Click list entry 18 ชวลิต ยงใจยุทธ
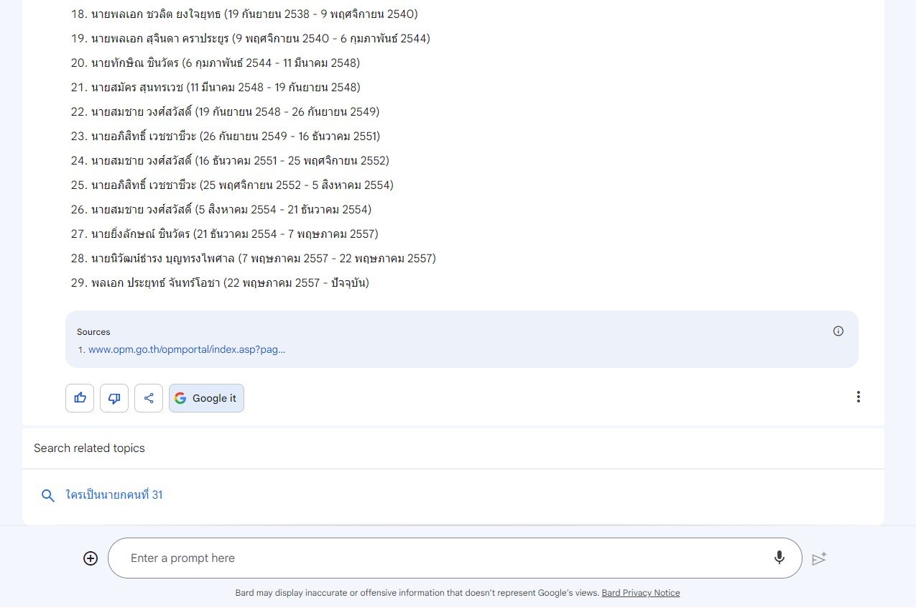Image resolution: width=916 pixels, height=613 pixels. point(244,14)
